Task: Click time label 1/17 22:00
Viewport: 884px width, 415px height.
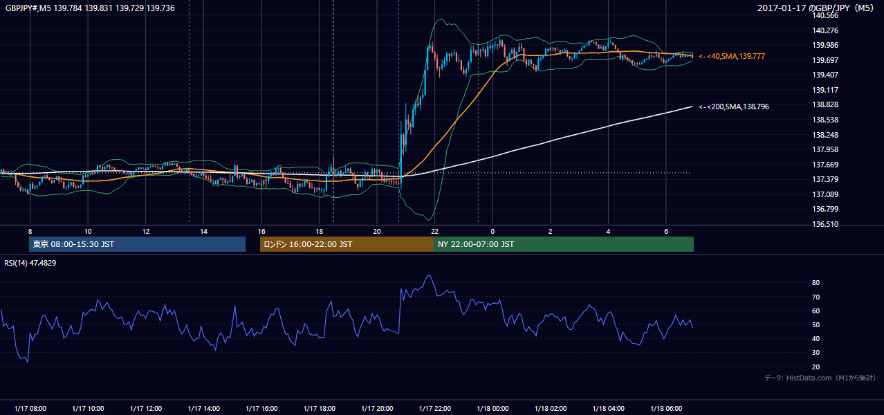Action: pyautogui.click(x=434, y=408)
